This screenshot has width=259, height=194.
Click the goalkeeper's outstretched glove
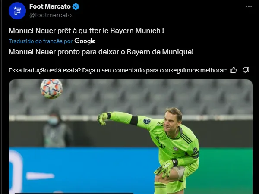[x=104, y=118]
